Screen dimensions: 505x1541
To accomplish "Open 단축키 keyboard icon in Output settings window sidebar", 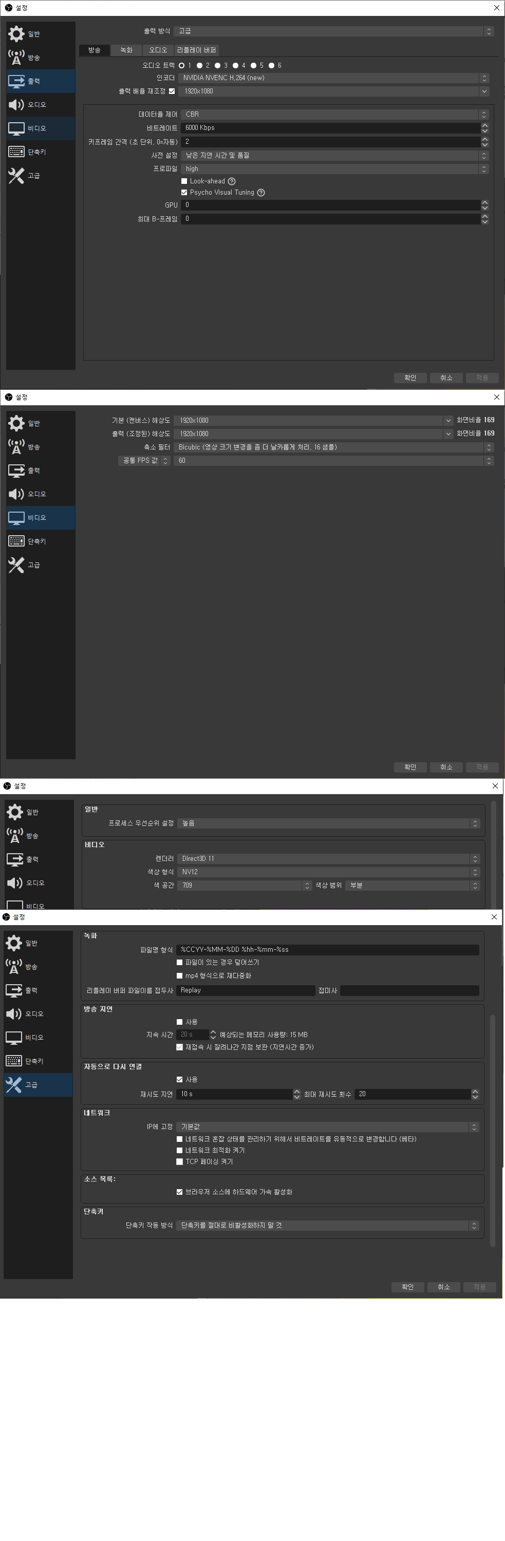I will pyautogui.click(x=16, y=152).
